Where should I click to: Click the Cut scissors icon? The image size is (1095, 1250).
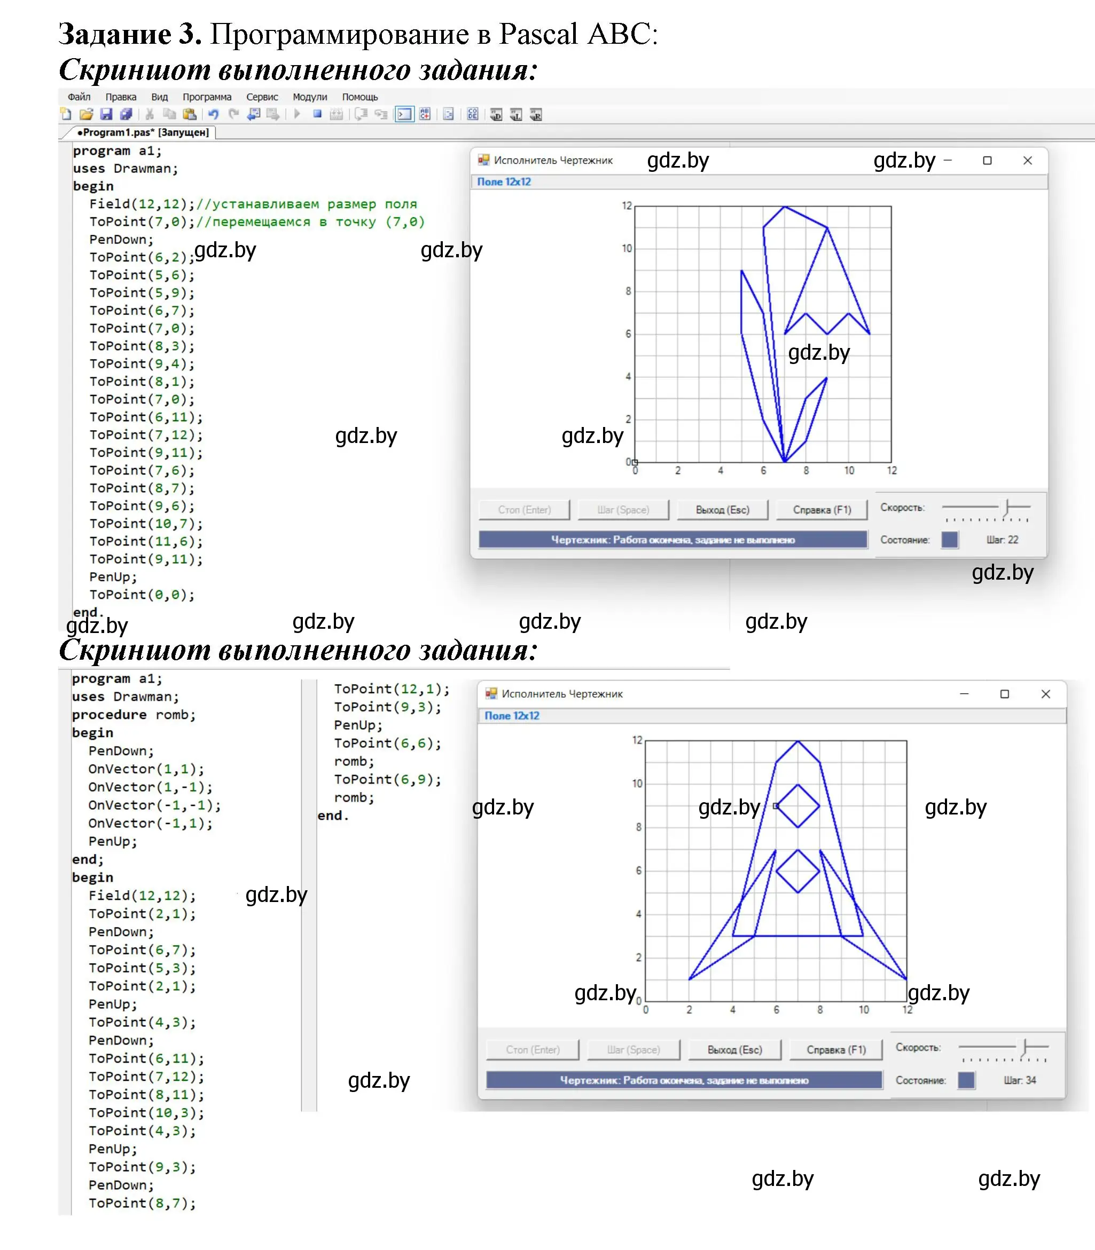pos(150,114)
